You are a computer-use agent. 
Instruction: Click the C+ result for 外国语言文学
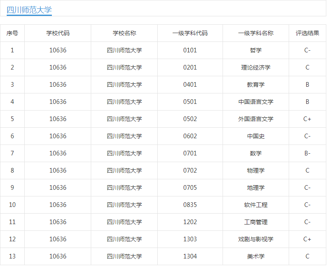[x=307, y=119]
